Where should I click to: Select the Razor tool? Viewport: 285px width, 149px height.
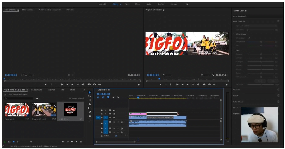coord(90,104)
